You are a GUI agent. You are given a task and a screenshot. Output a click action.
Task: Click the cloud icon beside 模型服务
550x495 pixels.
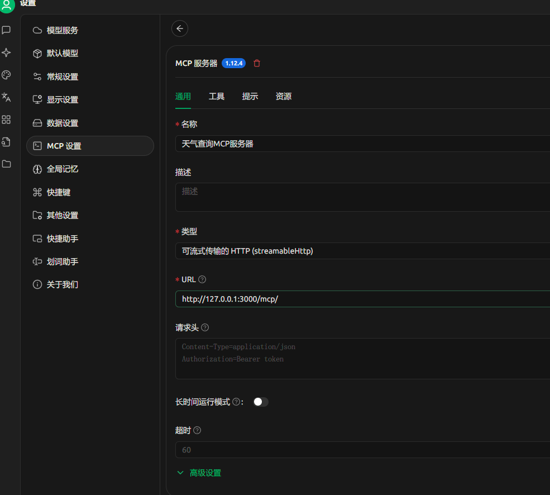point(37,31)
